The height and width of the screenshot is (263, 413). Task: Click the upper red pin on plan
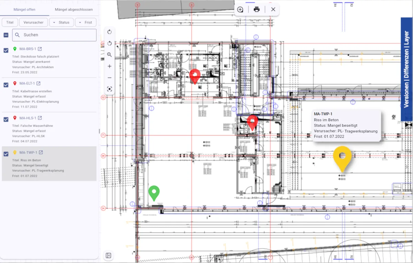click(x=195, y=76)
